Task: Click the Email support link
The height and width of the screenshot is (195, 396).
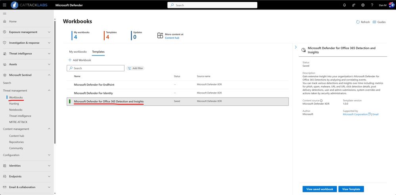Action: (x=375, y=114)
